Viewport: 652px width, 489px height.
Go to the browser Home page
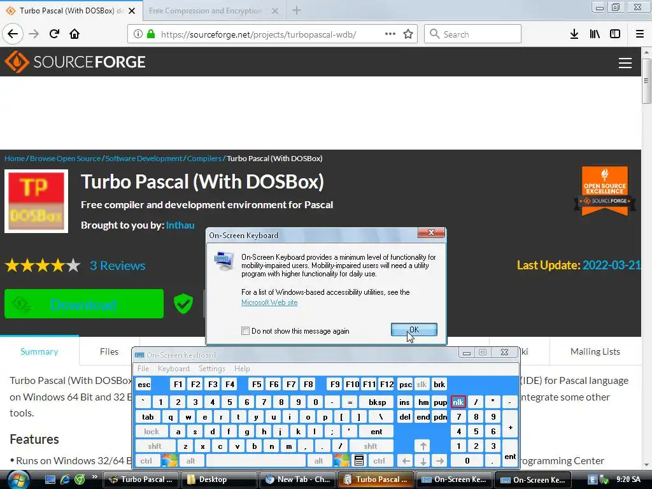(x=75, y=34)
